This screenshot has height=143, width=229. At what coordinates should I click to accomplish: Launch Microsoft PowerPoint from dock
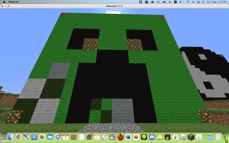[x=136, y=137]
